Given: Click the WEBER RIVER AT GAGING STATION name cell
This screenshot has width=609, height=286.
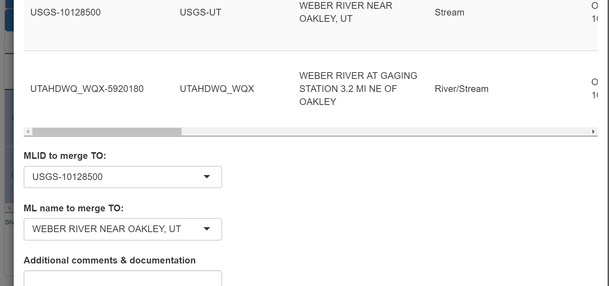Looking at the screenshot, I should pos(358,89).
